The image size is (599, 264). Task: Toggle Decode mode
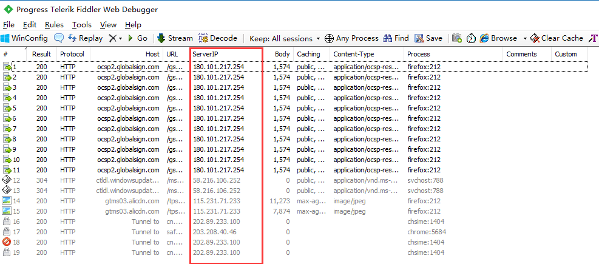[218, 38]
